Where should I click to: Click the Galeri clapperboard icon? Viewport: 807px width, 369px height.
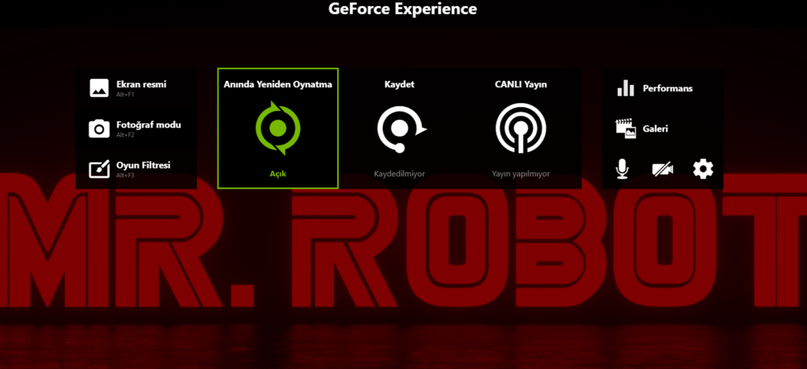626,128
